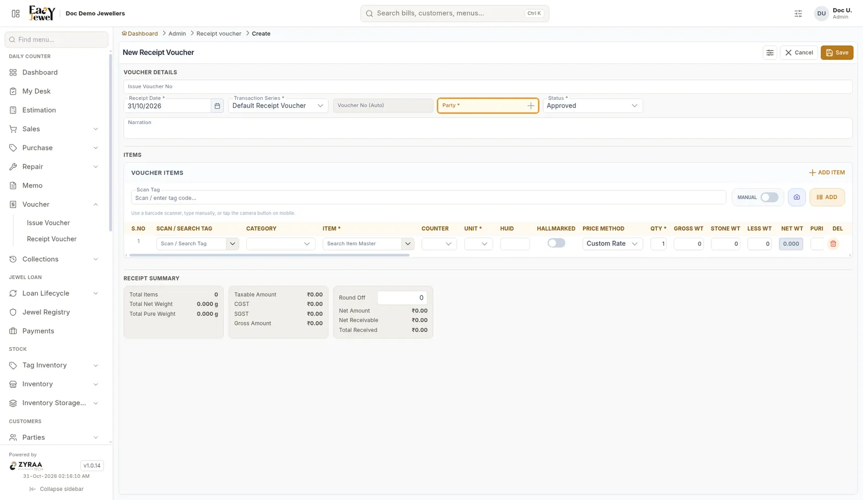The image size is (863, 500).
Task: Collapse the sidebar
Action: [56, 489]
